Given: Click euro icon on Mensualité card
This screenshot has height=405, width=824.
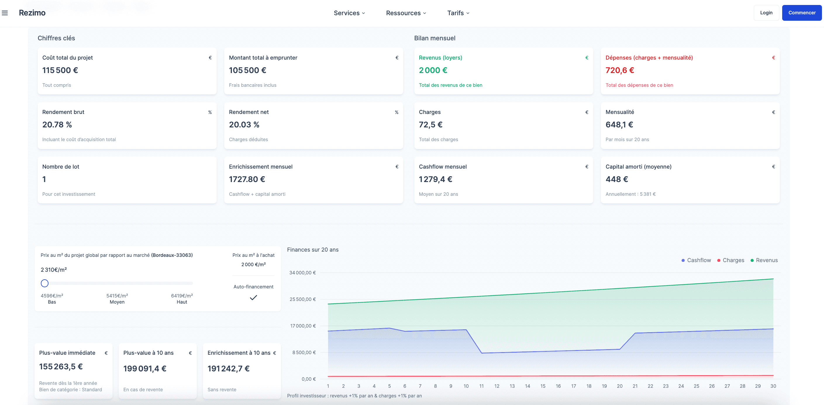Looking at the screenshot, I should point(773,112).
